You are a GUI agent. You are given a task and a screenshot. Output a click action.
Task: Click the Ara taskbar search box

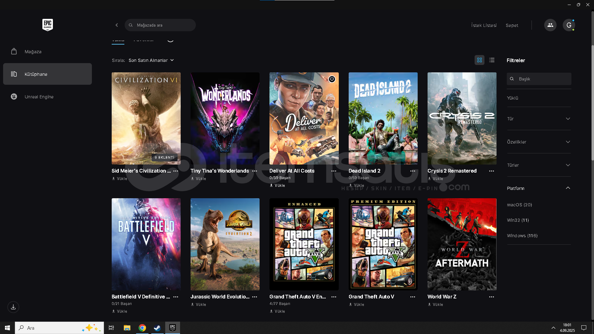click(x=59, y=328)
